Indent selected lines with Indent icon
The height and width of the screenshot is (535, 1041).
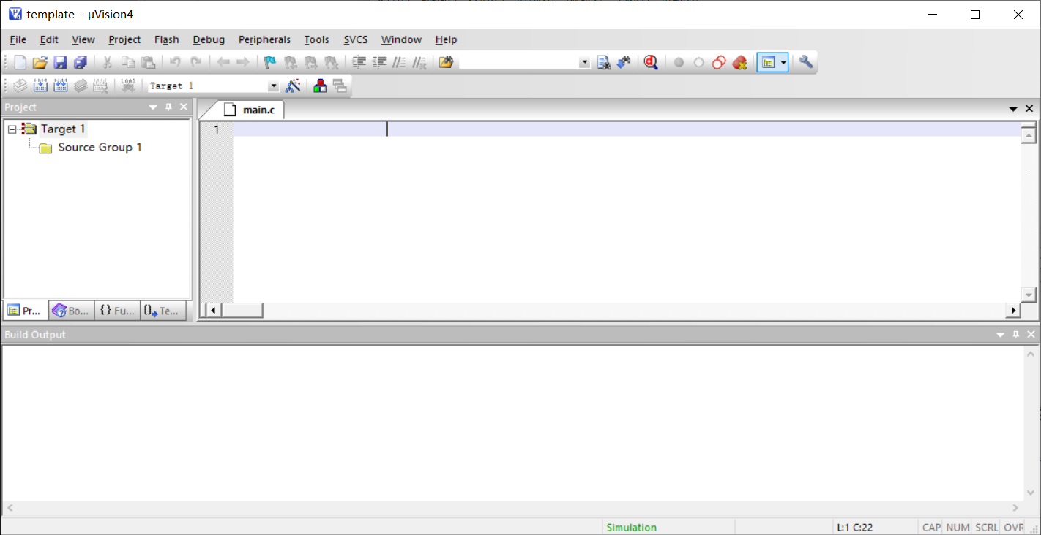359,63
